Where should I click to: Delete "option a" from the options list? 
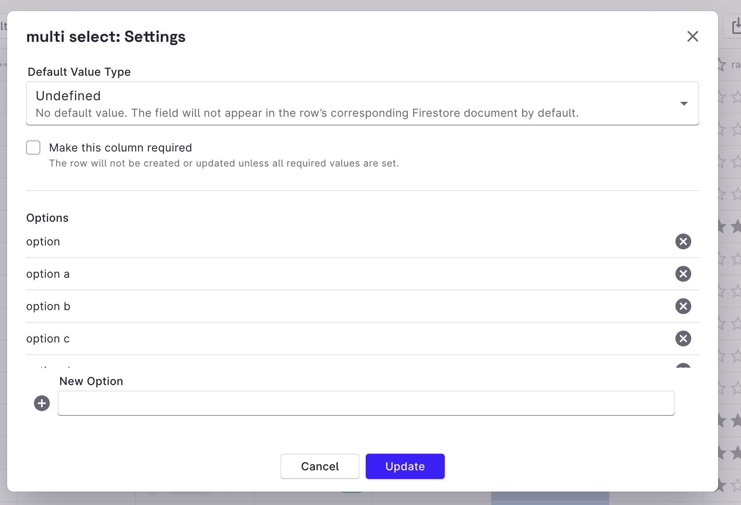pyautogui.click(x=683, y=274)
